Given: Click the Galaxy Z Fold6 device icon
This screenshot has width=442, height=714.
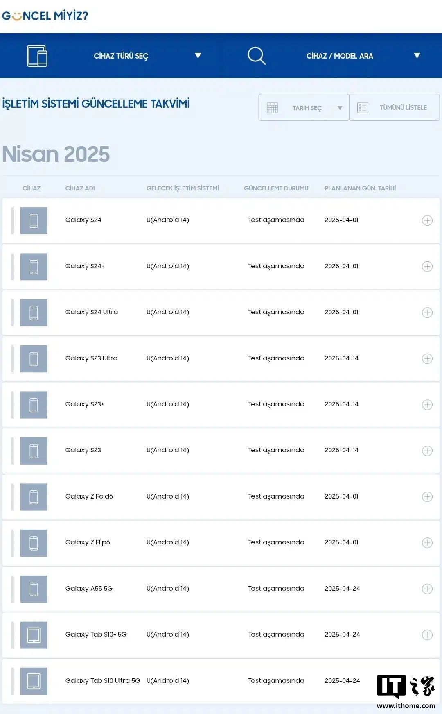Looking at the screenshot, I should (34, 497).
